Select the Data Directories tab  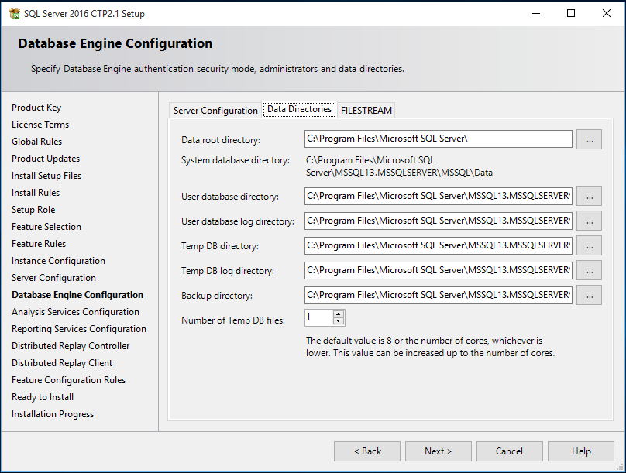[299, 109]
